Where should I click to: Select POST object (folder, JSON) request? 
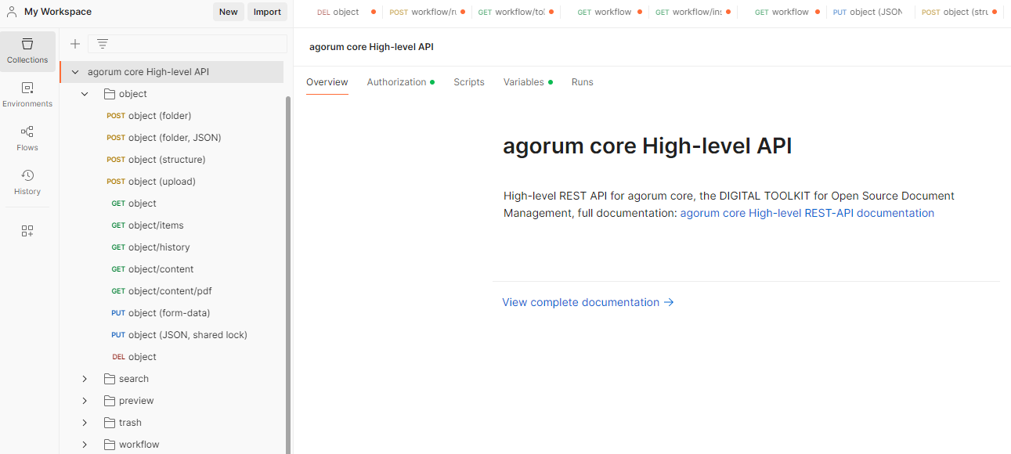tap(164, 138)
